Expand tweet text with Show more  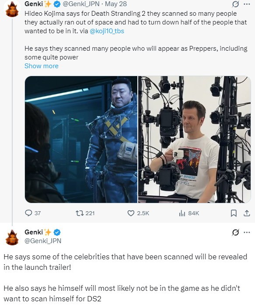pyautogui.click(x=41, y=66)
